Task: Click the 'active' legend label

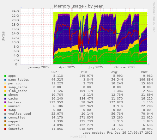Action: pos(14,125)
